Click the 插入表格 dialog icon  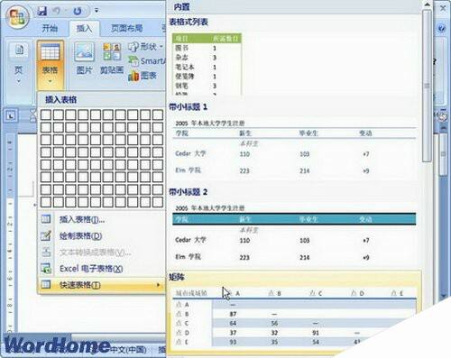[46, 219]
